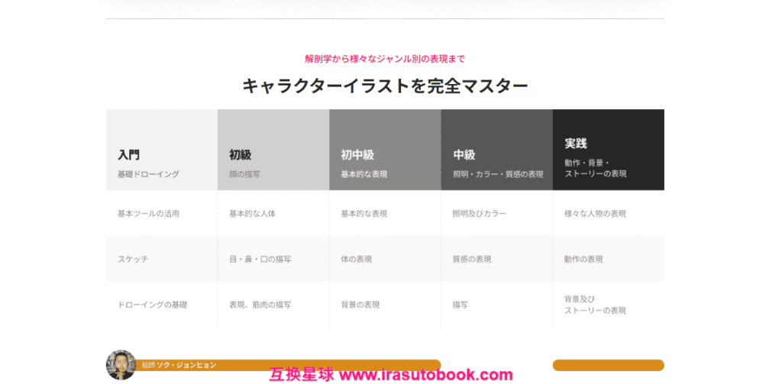Select the スケッチ table entry

click(x=133, y=259)
